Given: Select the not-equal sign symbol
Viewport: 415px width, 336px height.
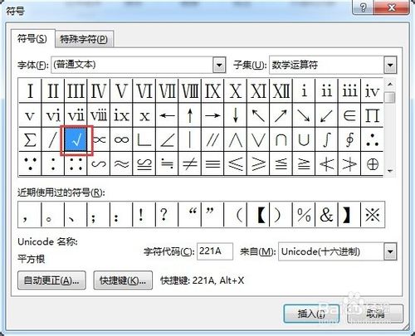Looking at the screenshot, I should pos(190,163).
